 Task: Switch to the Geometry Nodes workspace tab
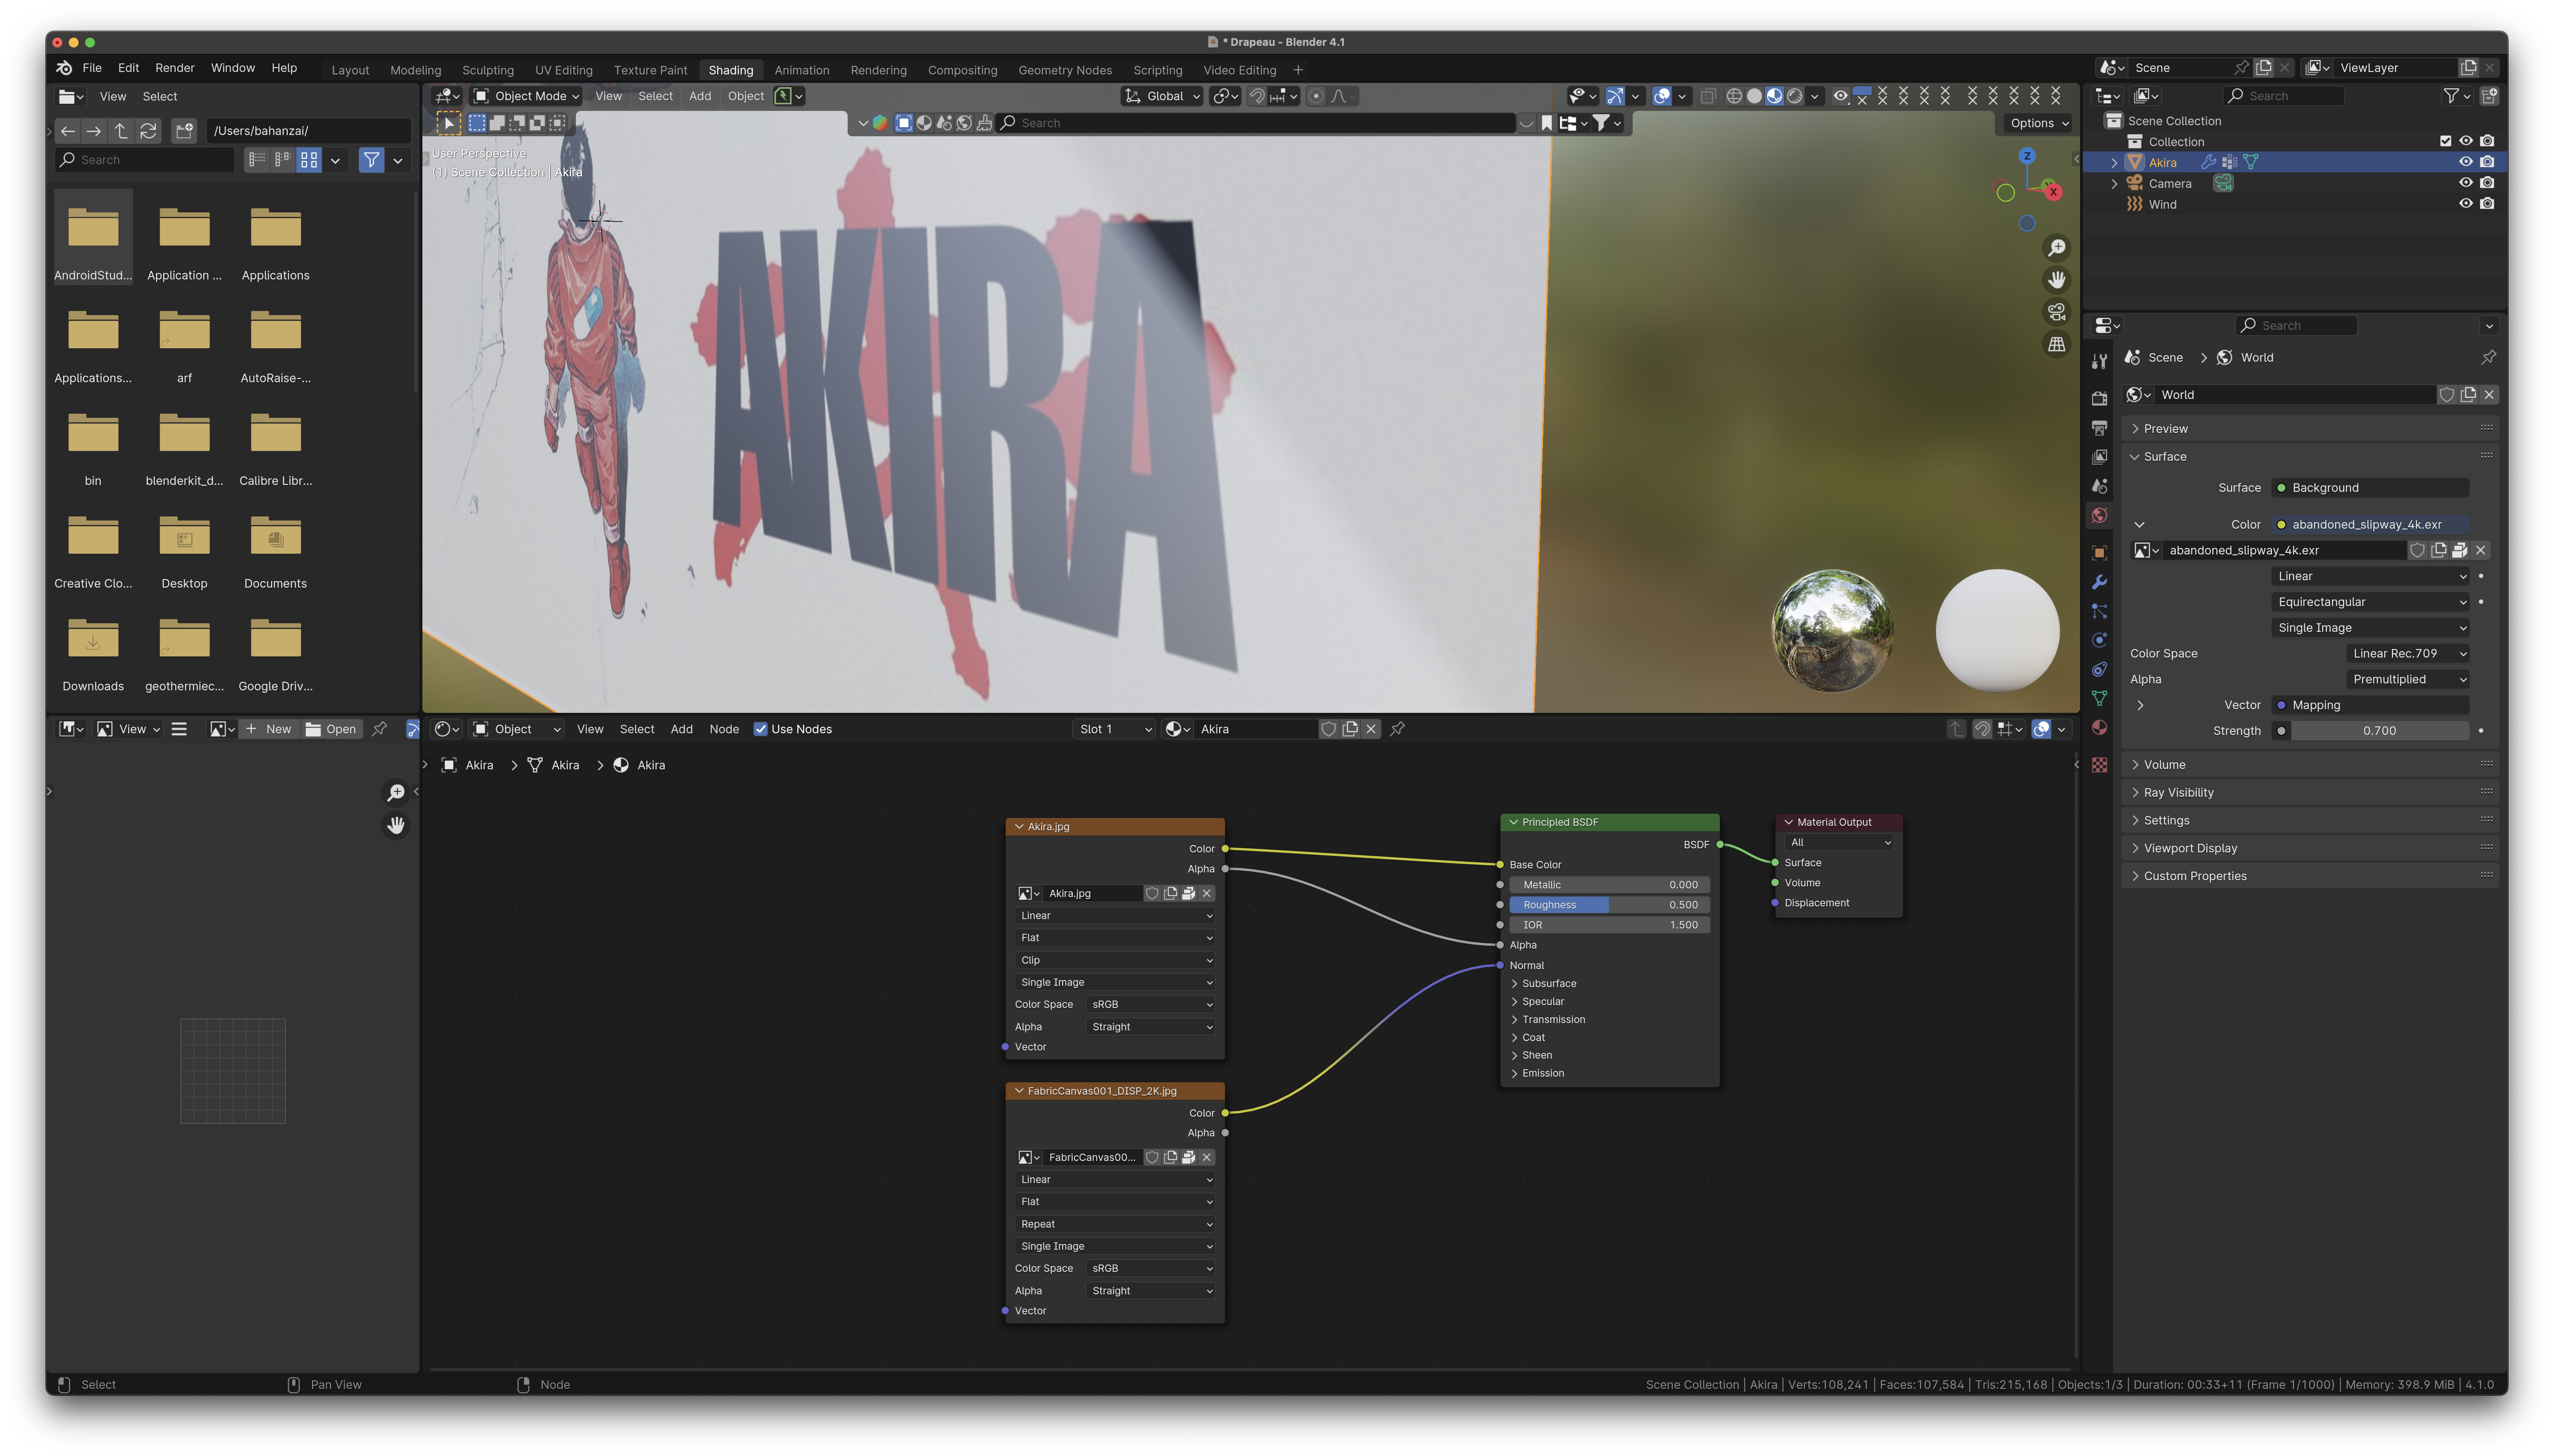tap(1065, 70)
